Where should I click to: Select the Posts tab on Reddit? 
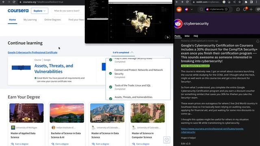pyautogui.click(x=178, y=36)
